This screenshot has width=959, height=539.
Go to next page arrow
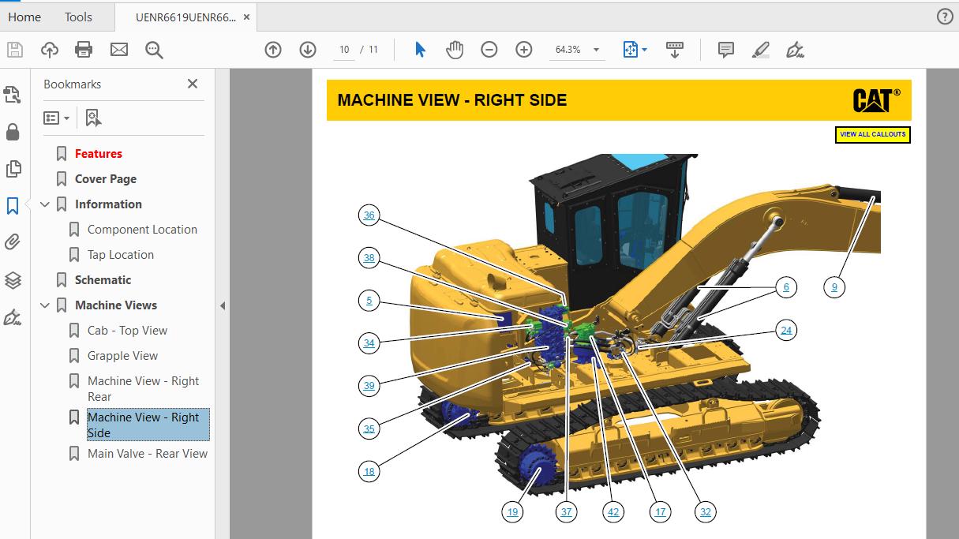308,50
